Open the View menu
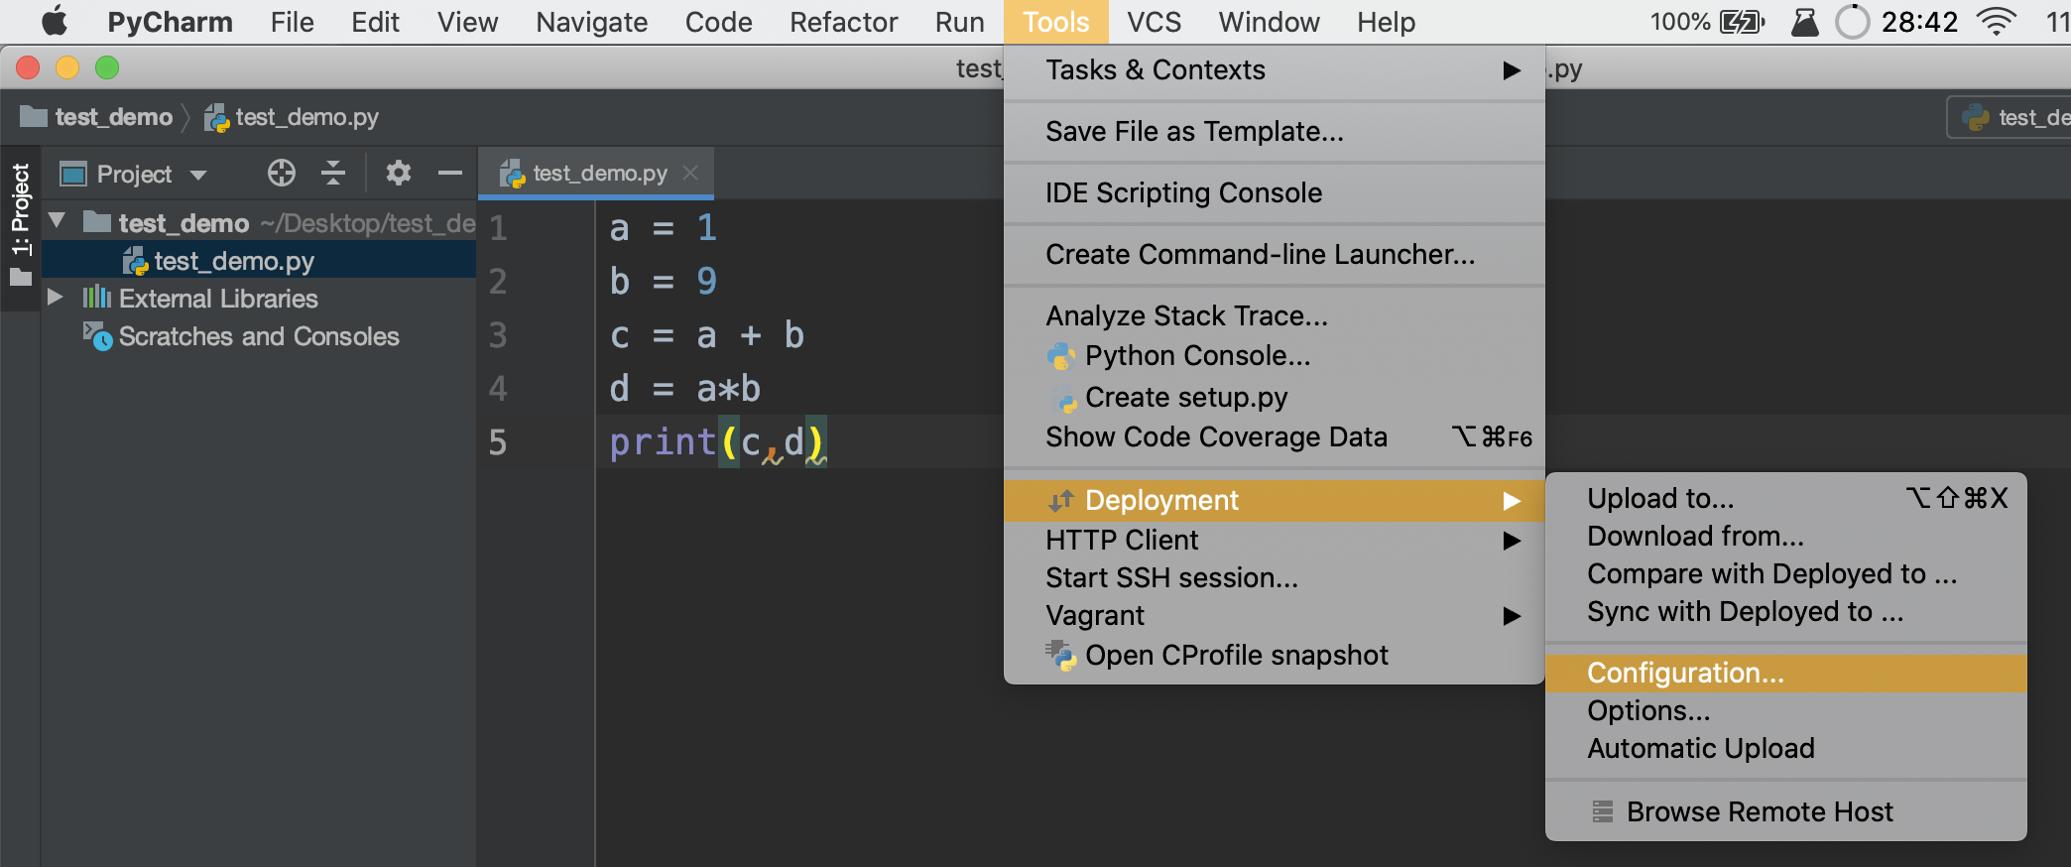Screen dimensions: 2071x867 (x=467, y=22)
